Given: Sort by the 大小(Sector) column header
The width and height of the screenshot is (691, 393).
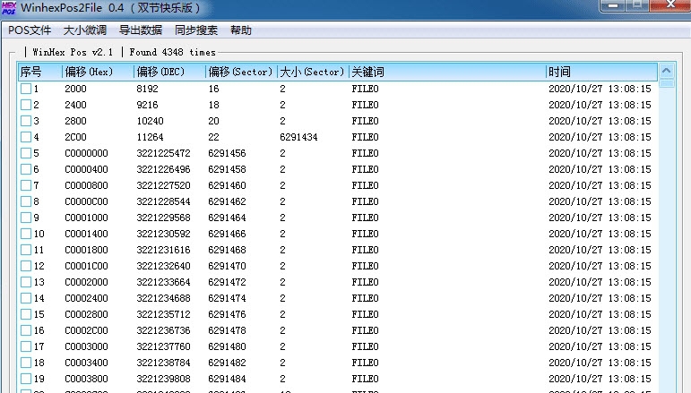Looking at the screenshot, I should coord(312,72).
